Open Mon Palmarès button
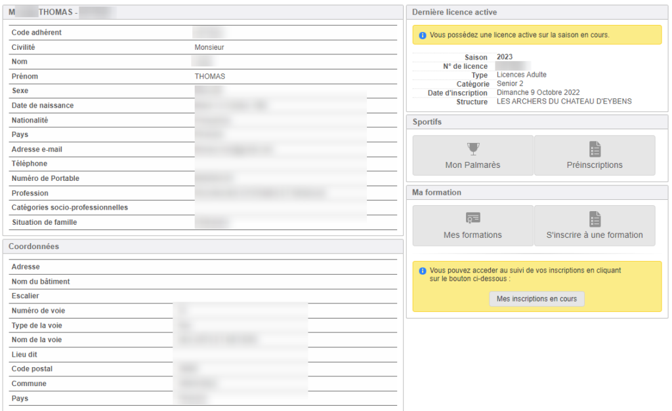 click(x=472, y=155)
